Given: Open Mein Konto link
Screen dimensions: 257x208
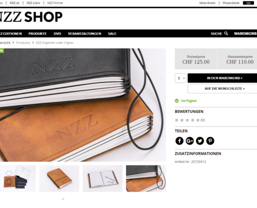Looking at the screenshot, I should click(x=207, y=3).
